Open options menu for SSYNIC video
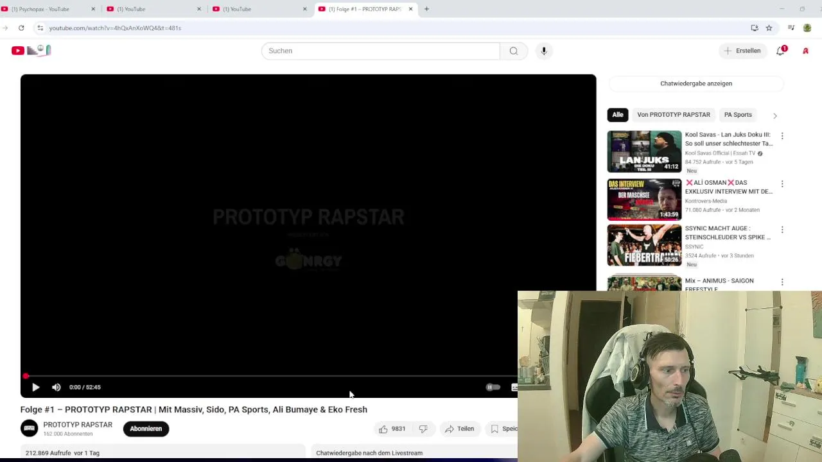 click(782, 230)
